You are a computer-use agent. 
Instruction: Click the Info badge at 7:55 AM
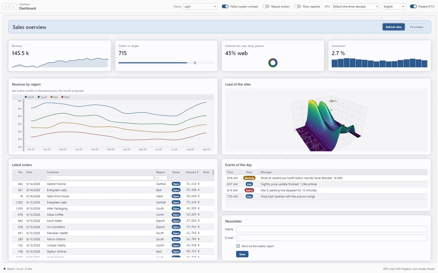249,197
